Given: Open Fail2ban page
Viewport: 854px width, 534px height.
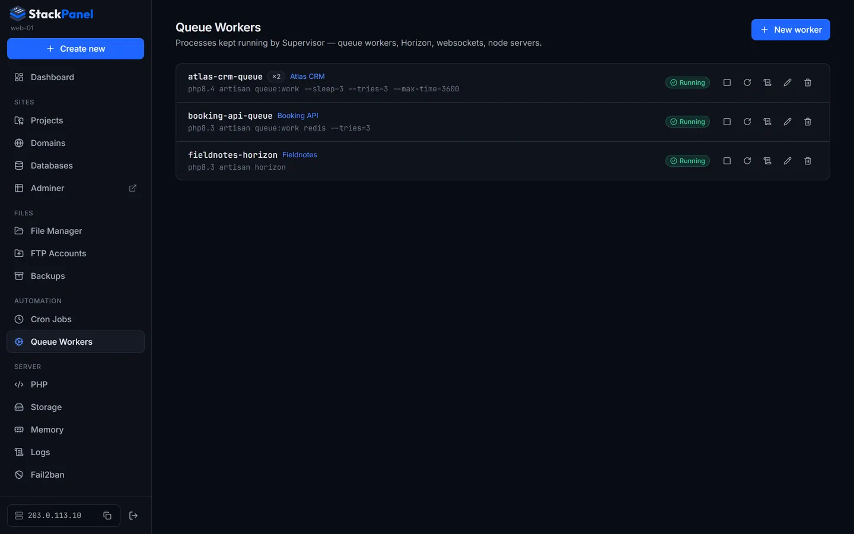Looking at the screenshot, I should [75, 475].
